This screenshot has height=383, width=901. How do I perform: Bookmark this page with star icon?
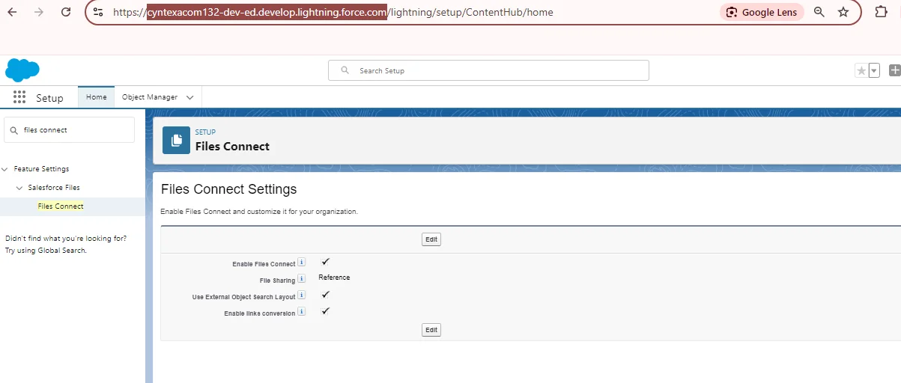click(x=843, y=12)
